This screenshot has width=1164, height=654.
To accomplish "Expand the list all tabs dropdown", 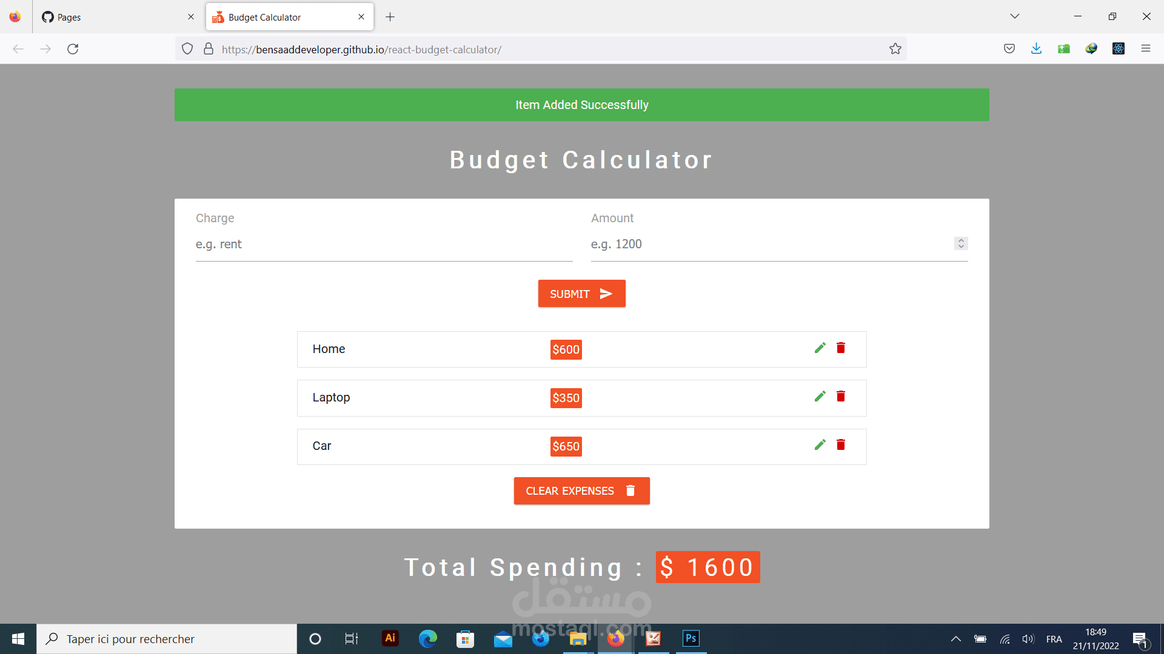I will pyautogui.click(x=1014, y=16).
